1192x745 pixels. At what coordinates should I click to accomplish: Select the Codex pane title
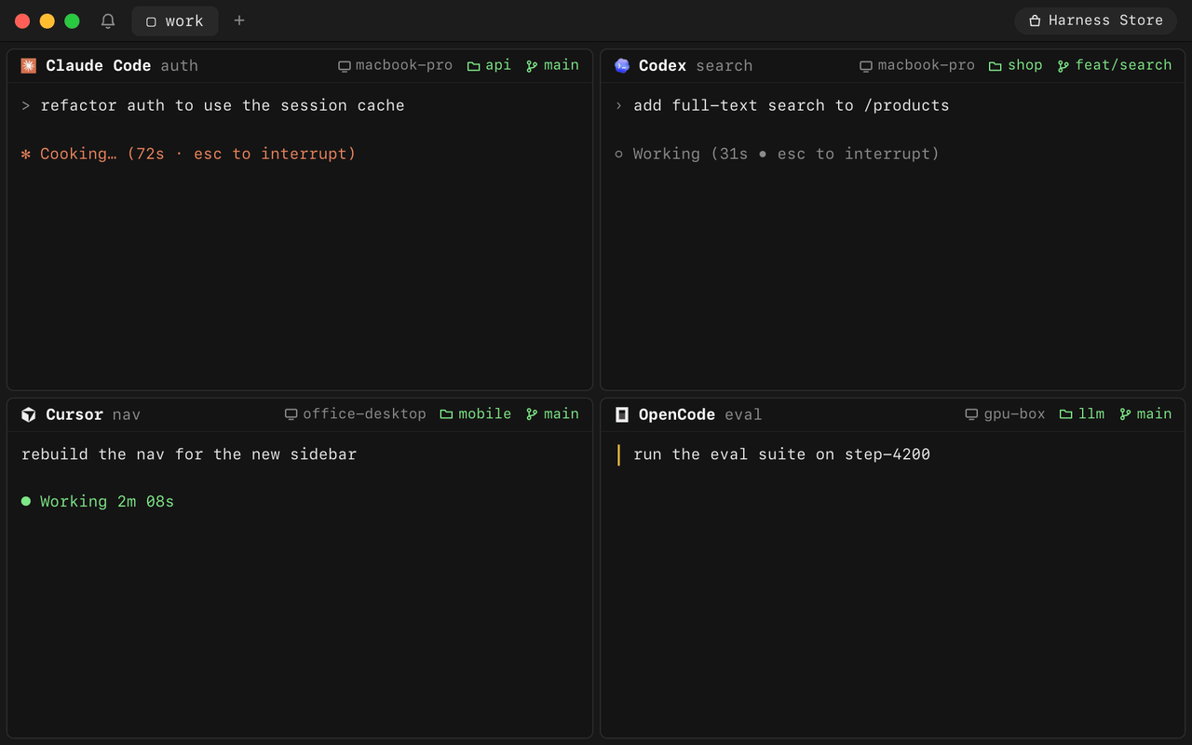662,65
